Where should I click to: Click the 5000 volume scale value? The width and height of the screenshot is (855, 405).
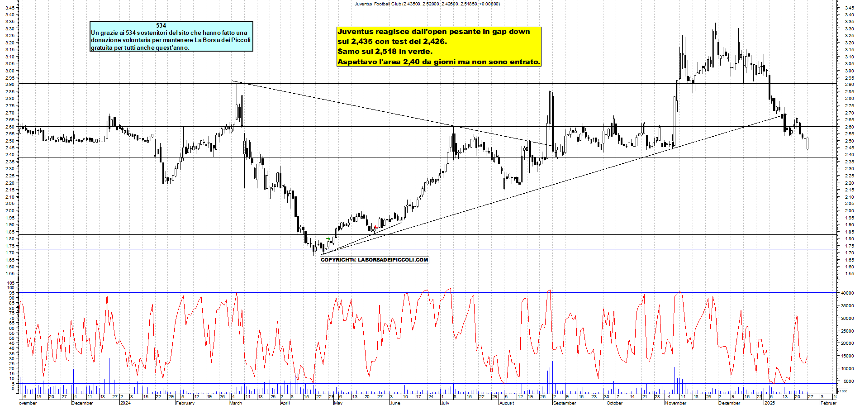click(848, 381)
